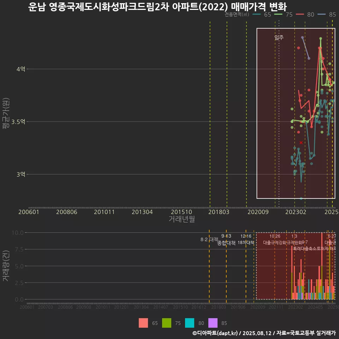
Task: Click the 10.0 volume axis label
Action: point(18,233)
